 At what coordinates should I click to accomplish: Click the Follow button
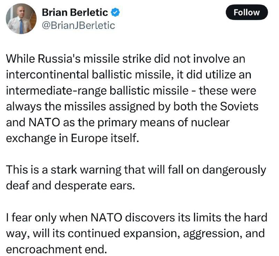[x=247, y=12]
